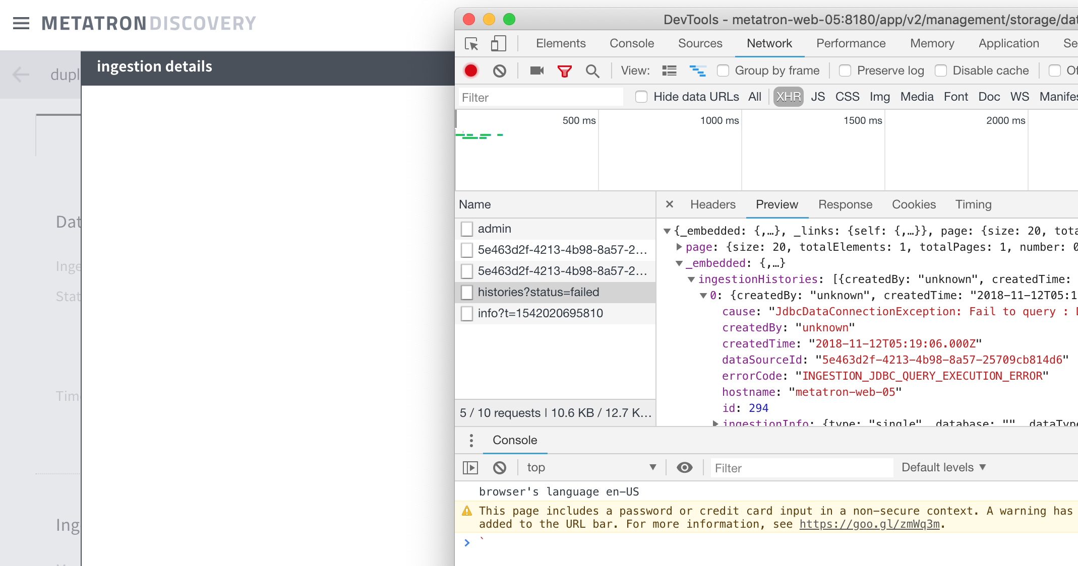Search within network requests

pyautogui.click(x=592, y=70)
